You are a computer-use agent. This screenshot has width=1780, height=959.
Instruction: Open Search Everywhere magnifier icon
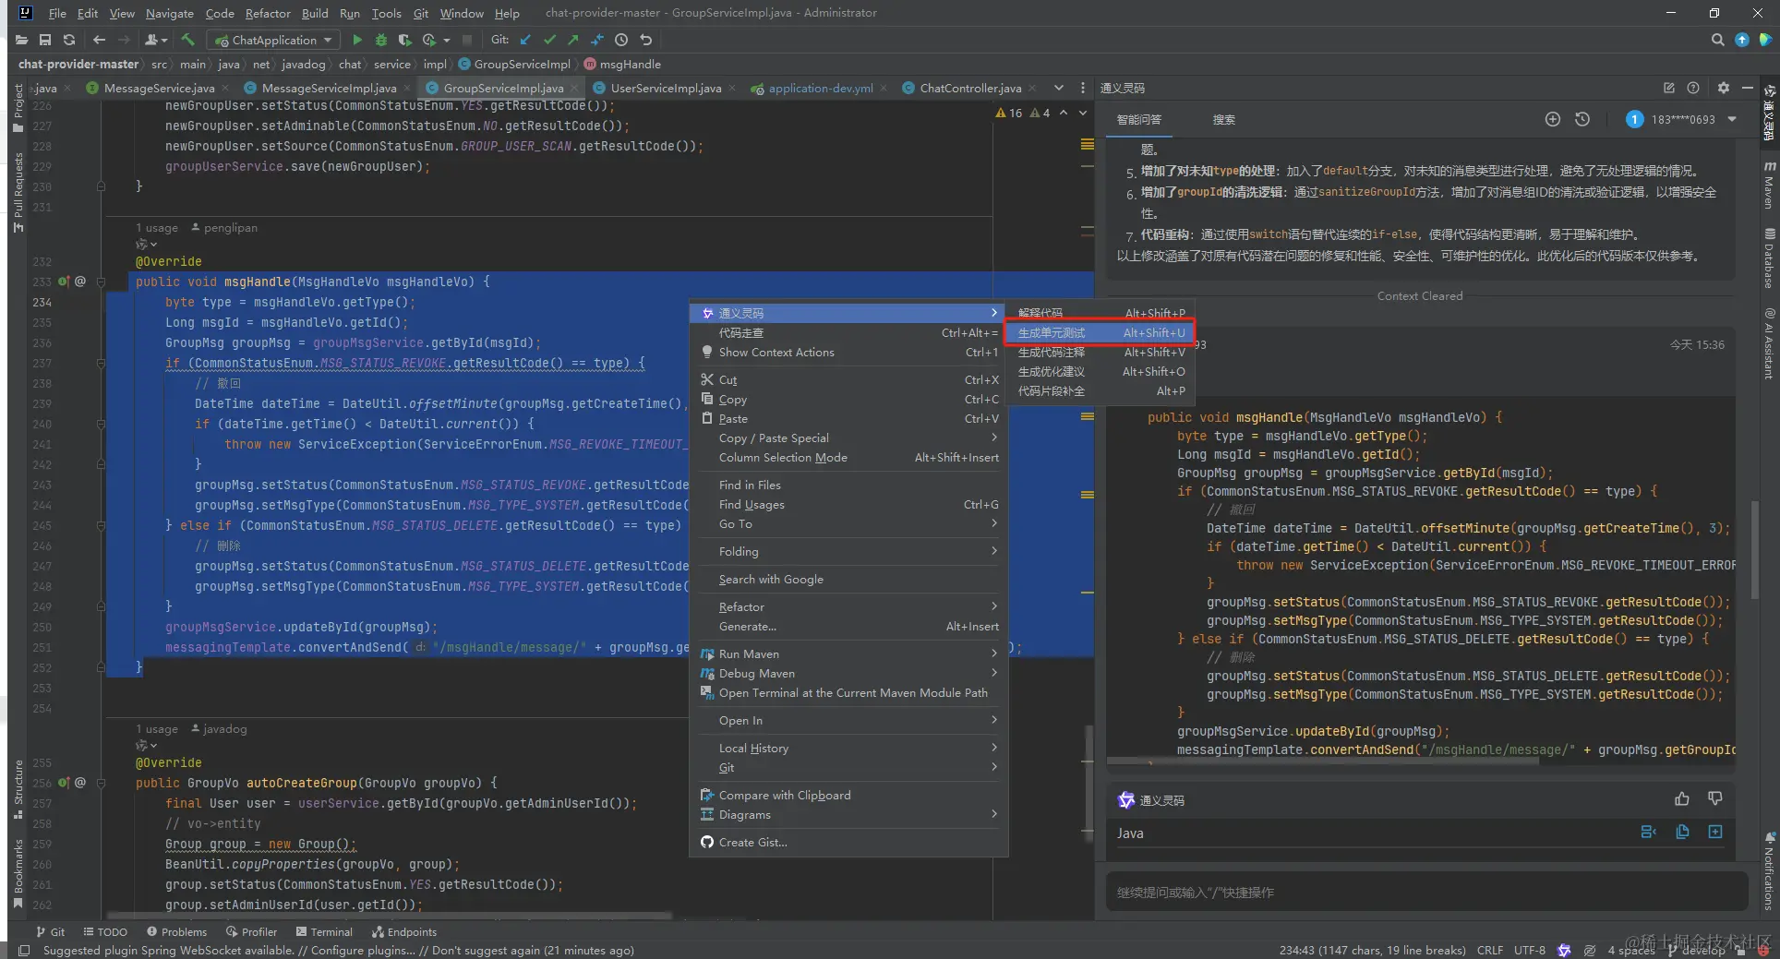(1717, 40)
